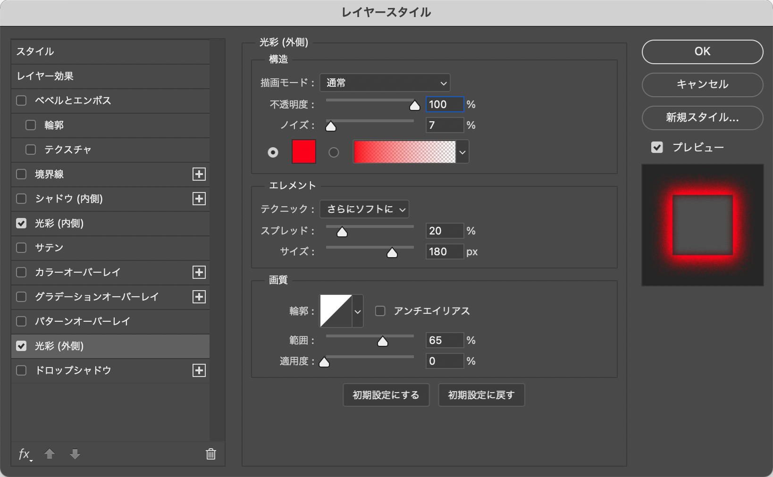Click the red glow color swatch

click(x=303, y=152)
